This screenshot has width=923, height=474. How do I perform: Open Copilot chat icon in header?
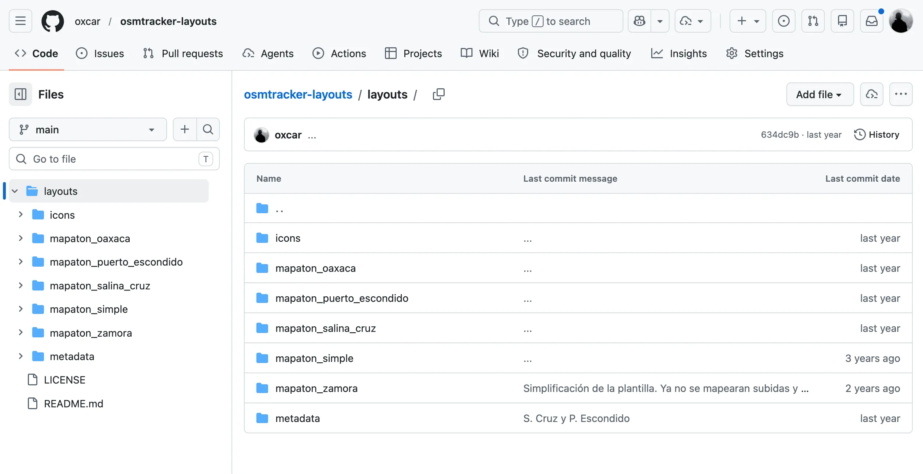pos(640,21)
